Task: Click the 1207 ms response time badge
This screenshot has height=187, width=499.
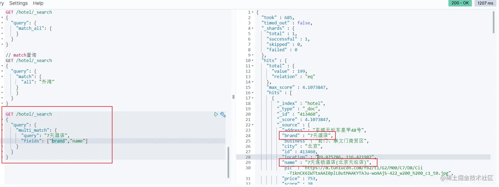Action: point(485,3)
